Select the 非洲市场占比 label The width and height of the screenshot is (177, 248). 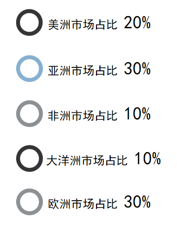[x=82, y=116]
